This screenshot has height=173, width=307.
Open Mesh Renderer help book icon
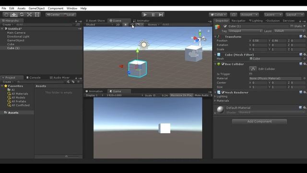(x=301, y=92)
